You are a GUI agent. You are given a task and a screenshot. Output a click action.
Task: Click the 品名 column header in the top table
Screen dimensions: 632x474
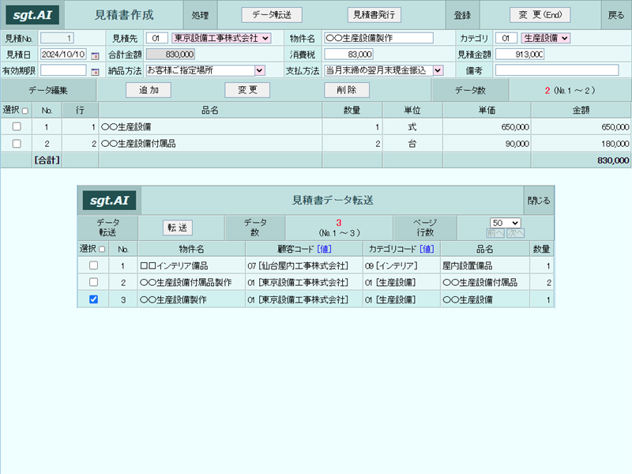pos(210,110)
